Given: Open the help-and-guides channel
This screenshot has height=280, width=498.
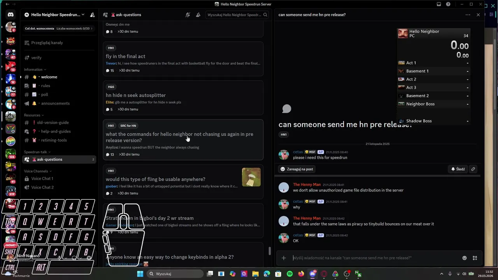Looking at the screenshot, I should click(x=59, y=131).
